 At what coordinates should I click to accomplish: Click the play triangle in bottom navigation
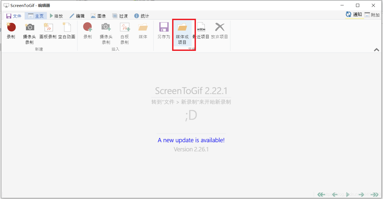click(347, 194)
